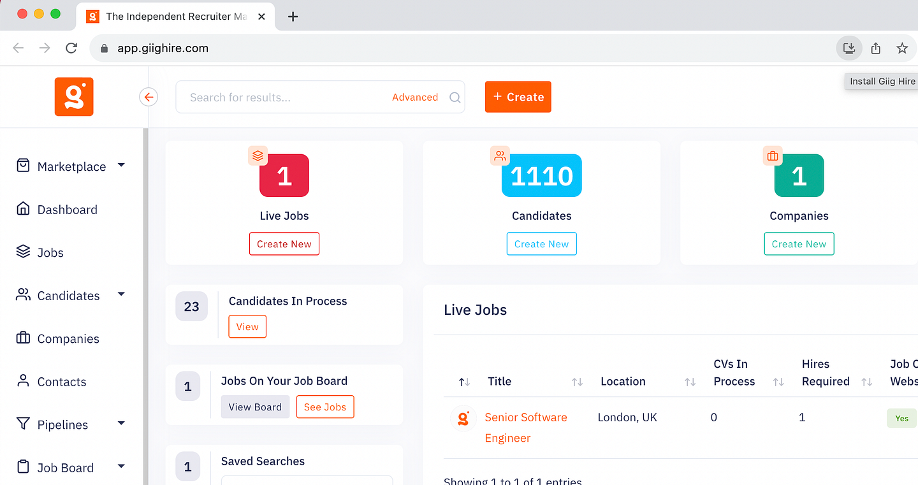The image size is (918, 485).
Task: Click the orange Giig Hire logo
Action: click(x=74, y=97)
